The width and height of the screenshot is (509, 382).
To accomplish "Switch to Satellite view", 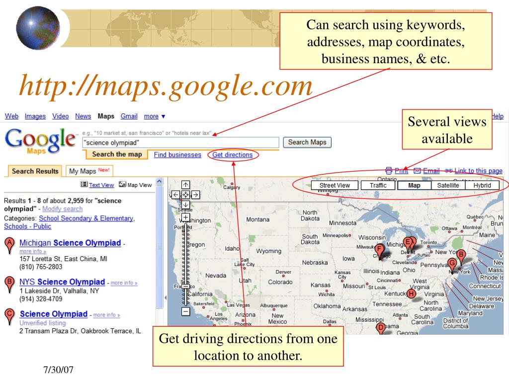I will pos(448,185).
